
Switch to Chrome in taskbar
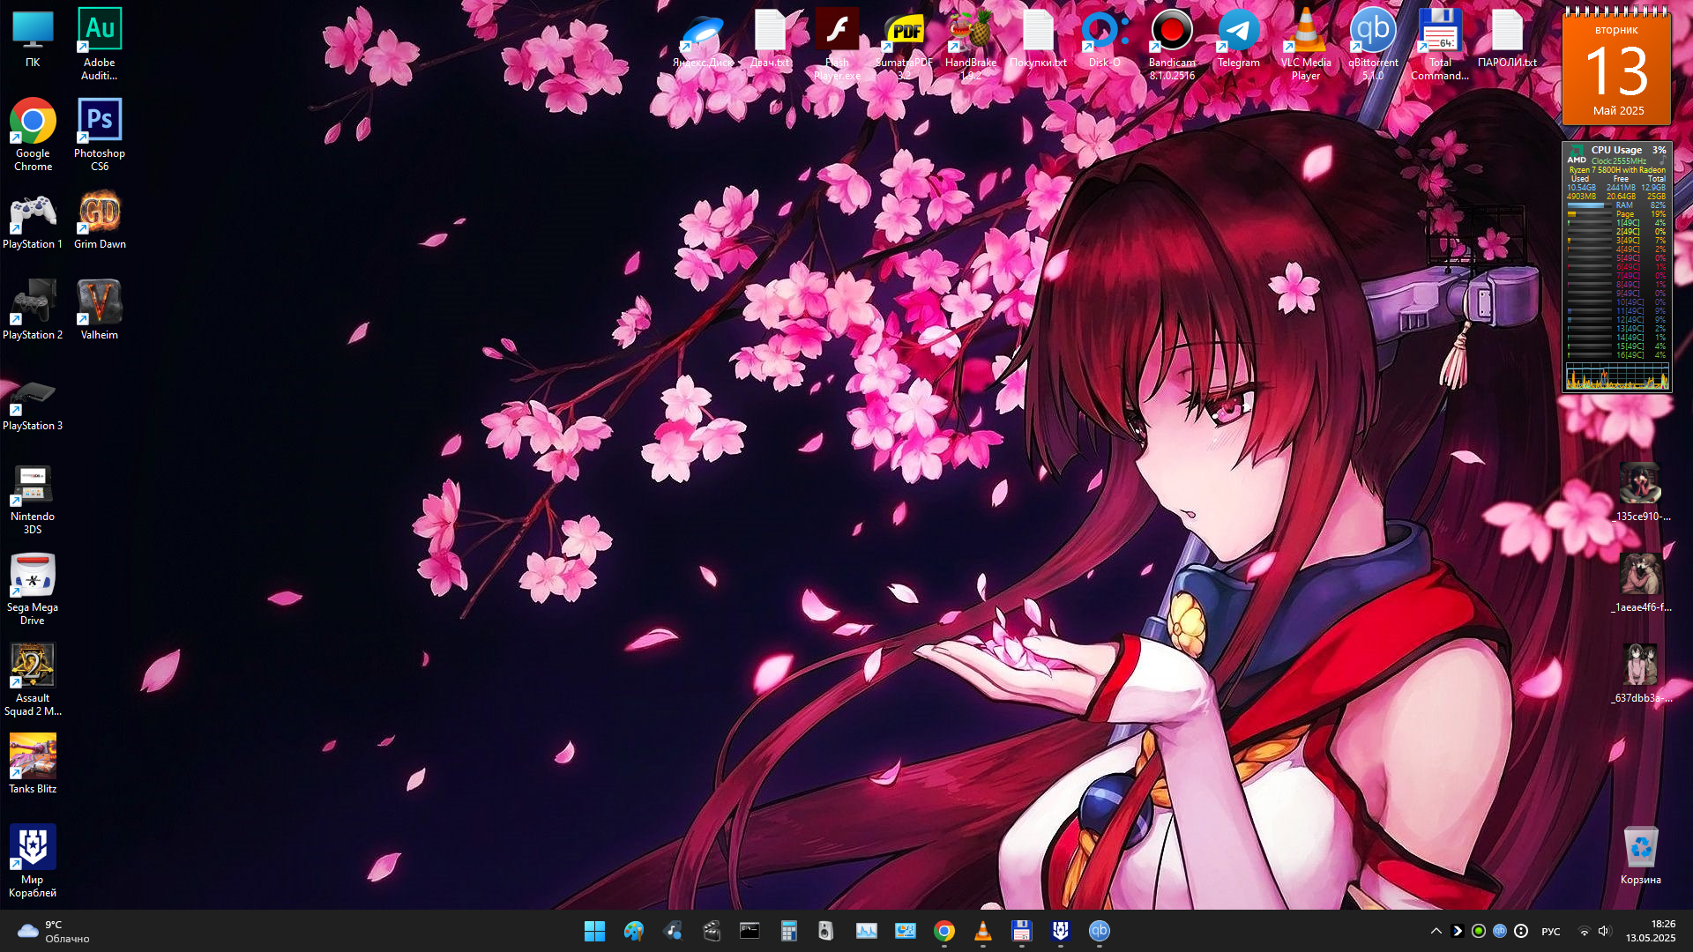(943, 931)
